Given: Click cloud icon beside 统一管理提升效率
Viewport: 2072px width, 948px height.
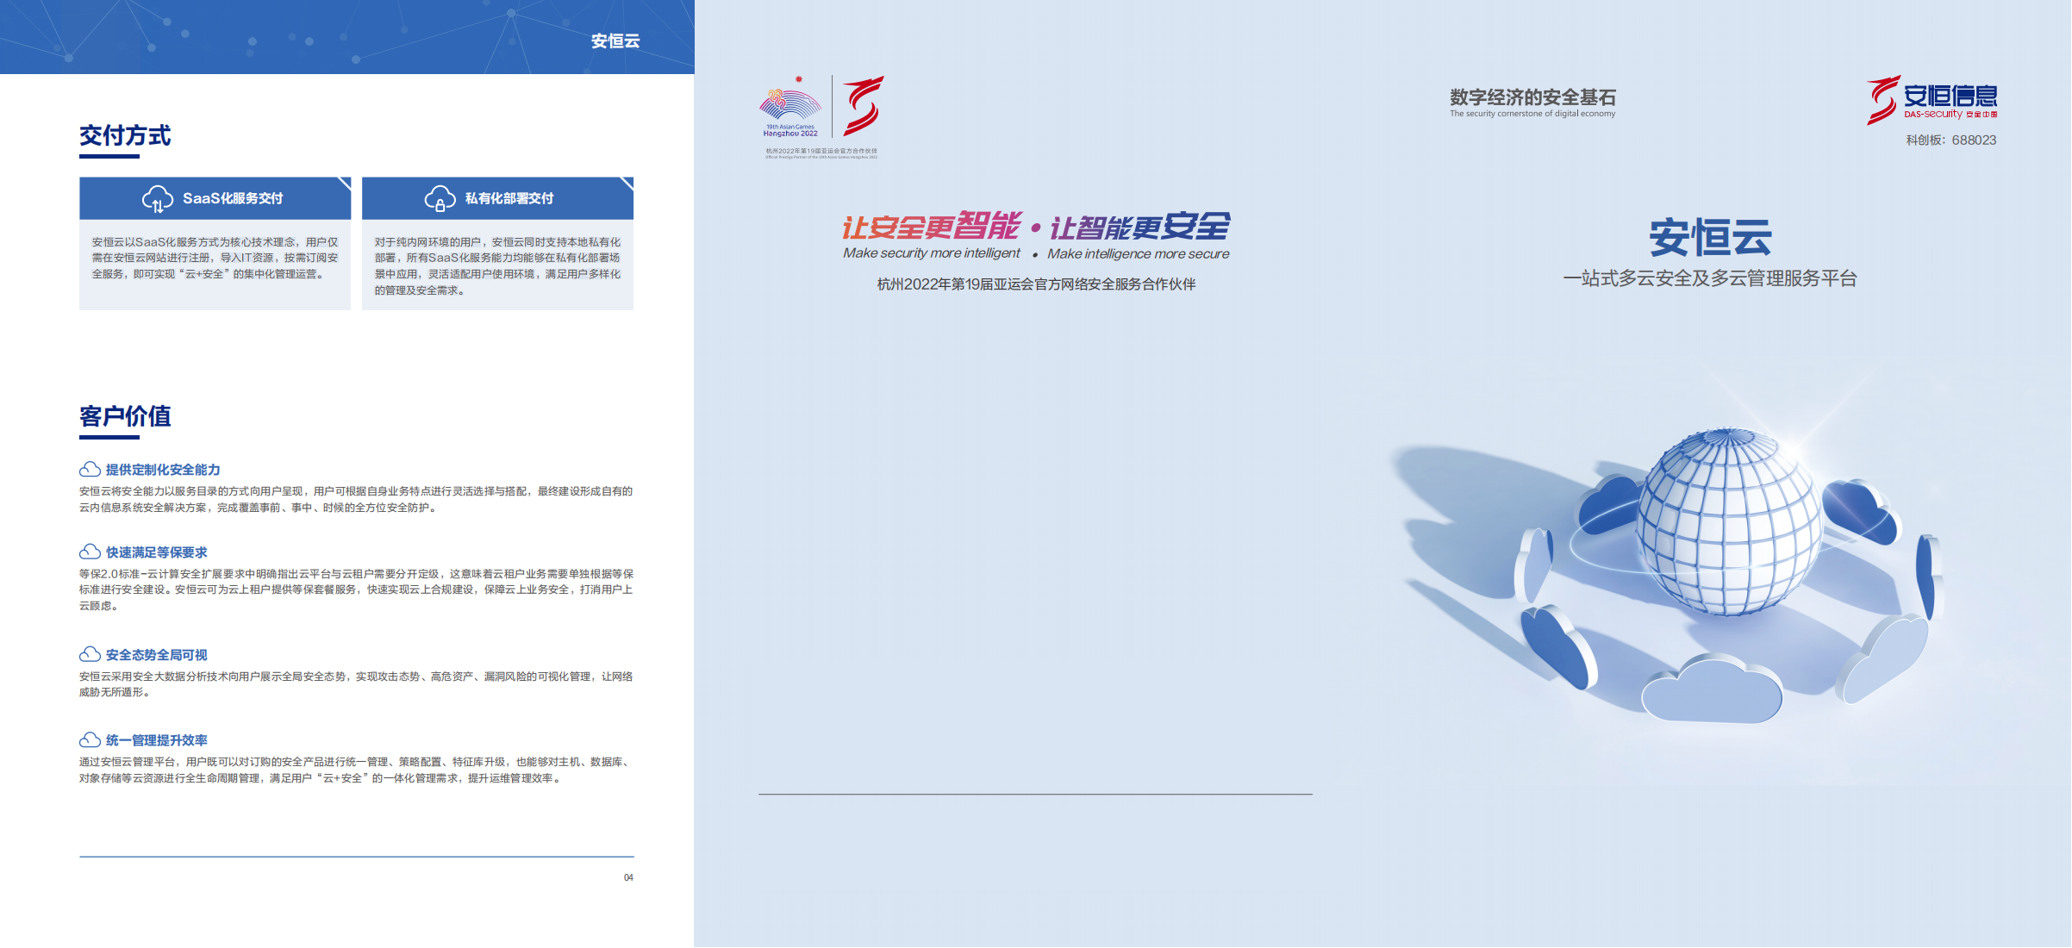Looking at the screenshot, I should coord(90,740).
